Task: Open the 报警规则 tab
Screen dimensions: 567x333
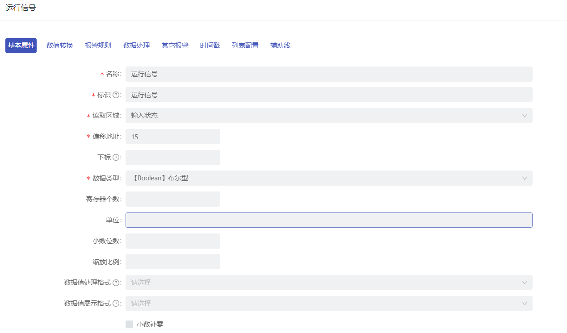Action: [x=98, y=46]
